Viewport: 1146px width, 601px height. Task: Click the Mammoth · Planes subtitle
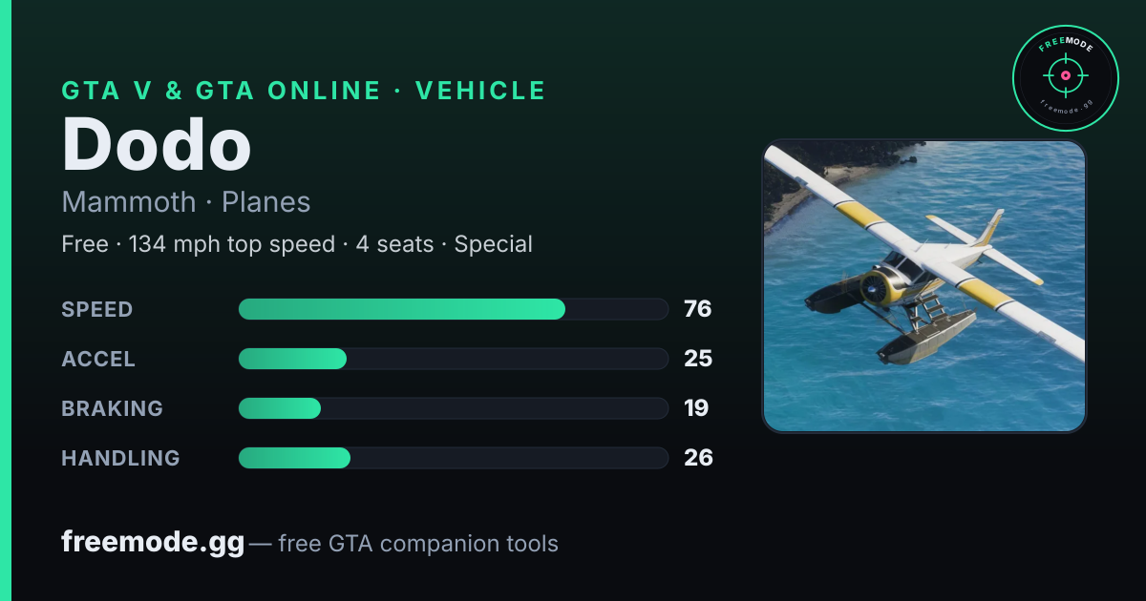(x=186, y=202)
